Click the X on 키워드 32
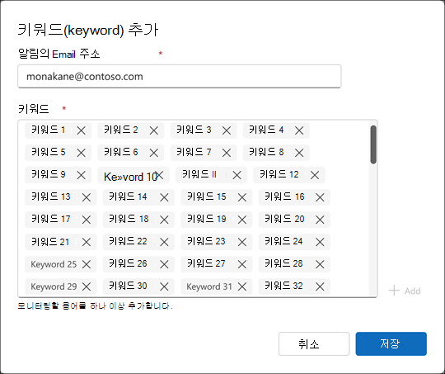 point(320,286)
